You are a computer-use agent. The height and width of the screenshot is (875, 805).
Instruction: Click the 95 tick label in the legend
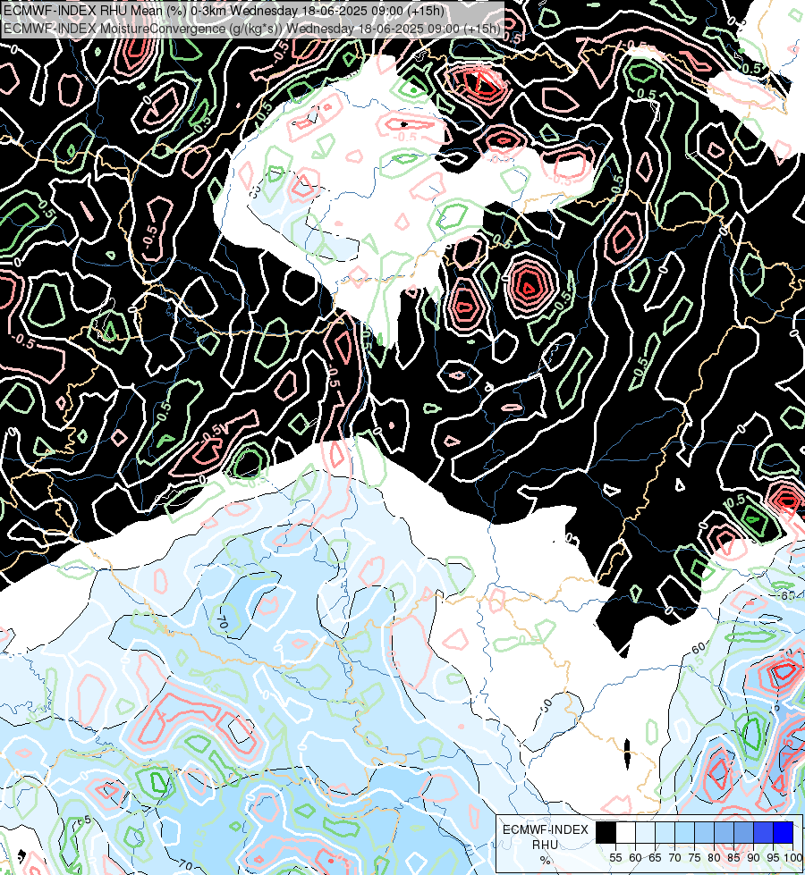(x=773, y=858)
